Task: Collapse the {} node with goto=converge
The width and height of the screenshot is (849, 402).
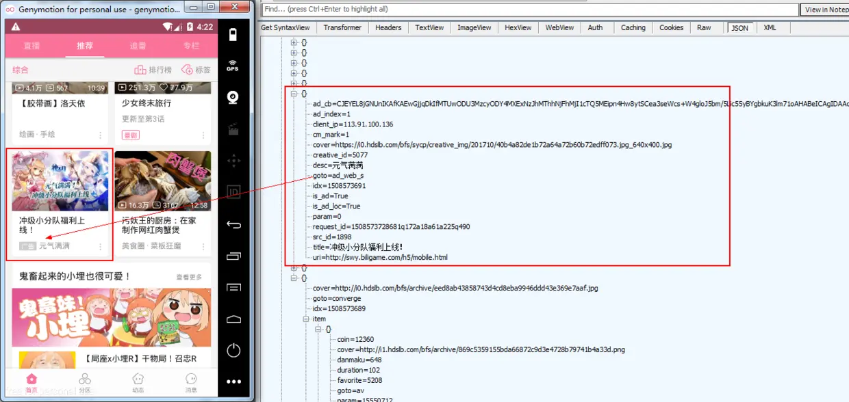Action: tap(294, 278)
